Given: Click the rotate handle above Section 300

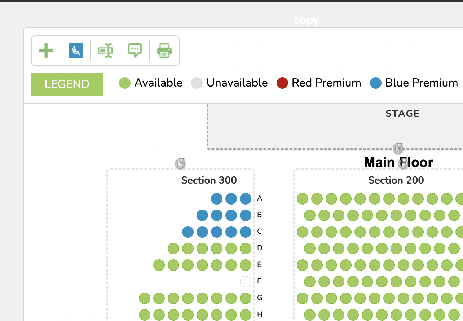Looking at the screenshot, I should pyautogui.click(x=180, y=163).
